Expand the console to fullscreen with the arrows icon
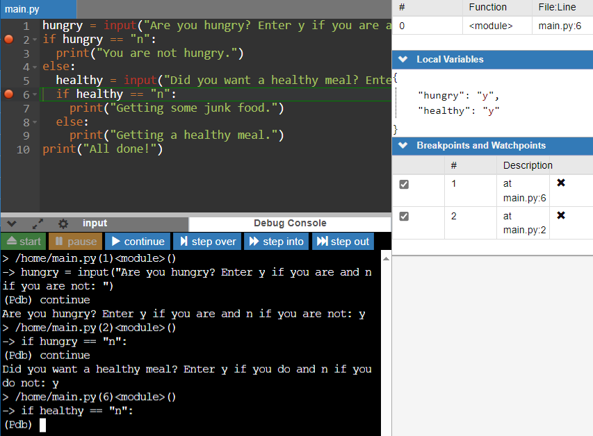 pyautogui.click(x=38, y=224)
